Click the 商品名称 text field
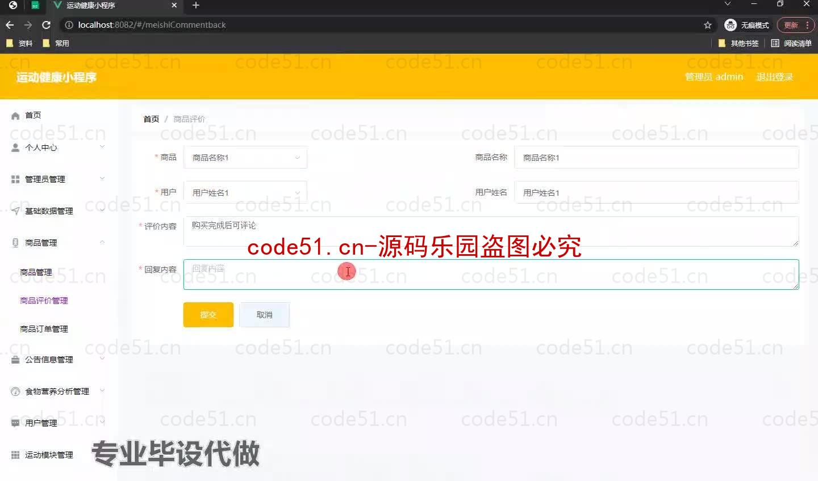The width and height of the screenshot is (818, 481). [x=656, y=158]
